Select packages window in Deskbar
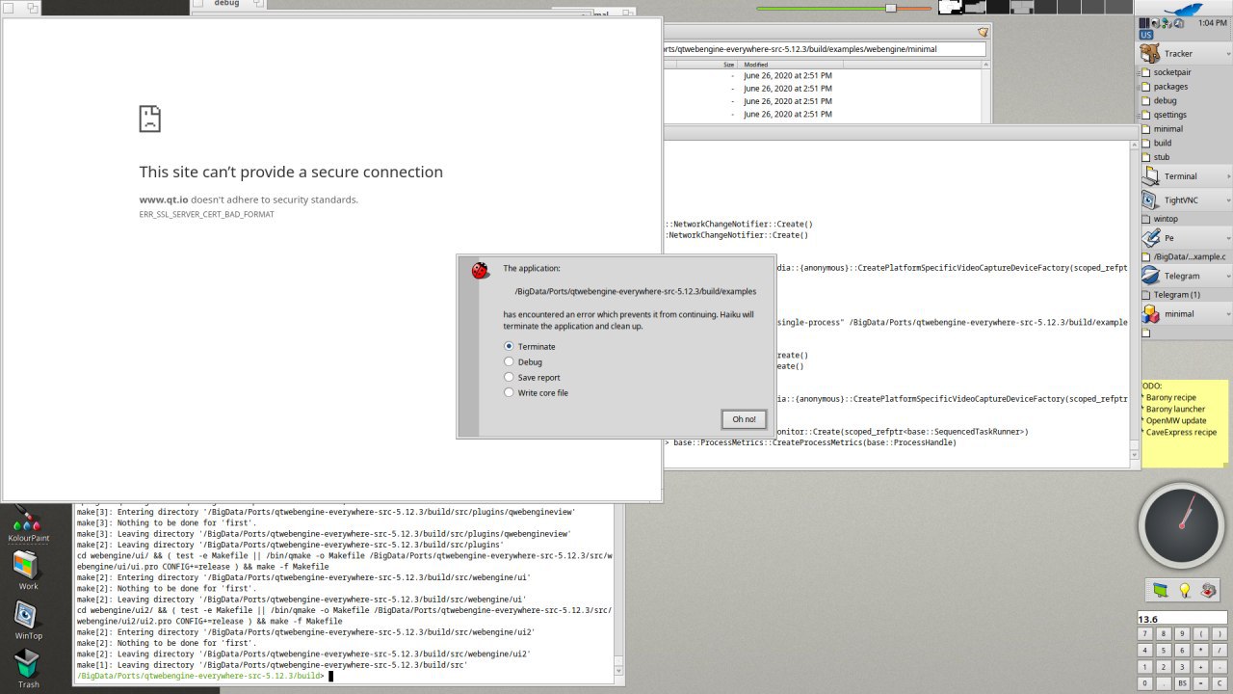The height and width of the screenshot is (694, 1233). coord(1170,87)
